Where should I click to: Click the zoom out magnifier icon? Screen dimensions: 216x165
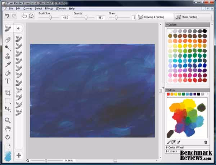28,161
